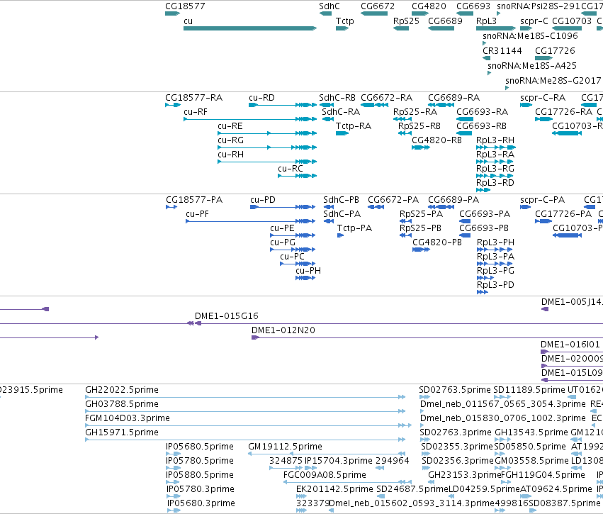
Task: Click the cu-RC transcript label
Action: click(291, 169)
